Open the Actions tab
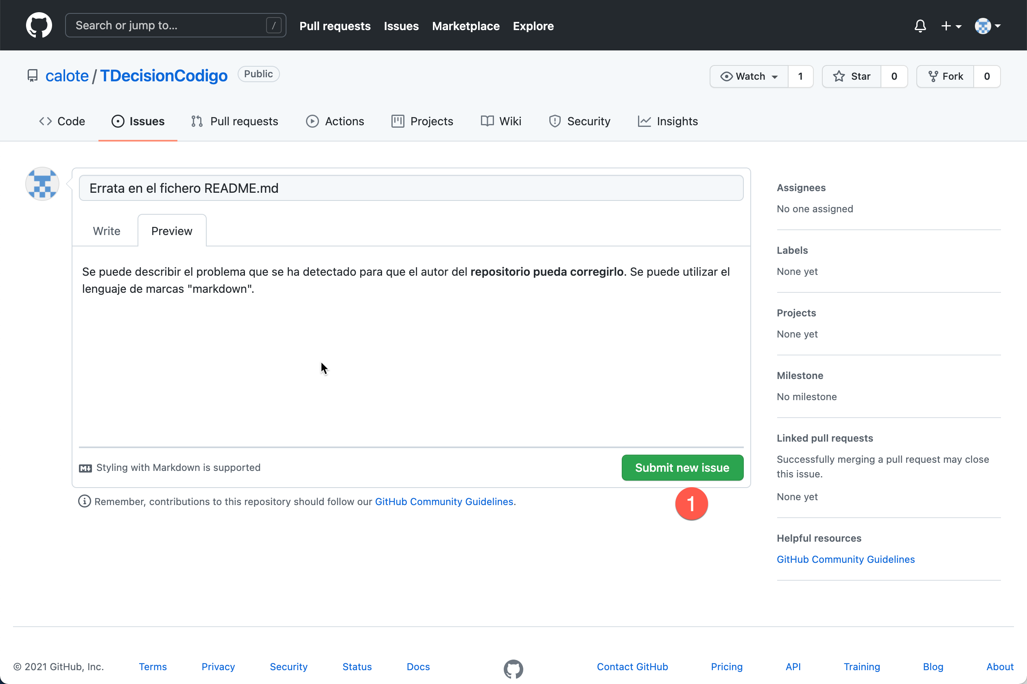 (x=335, y=121)
